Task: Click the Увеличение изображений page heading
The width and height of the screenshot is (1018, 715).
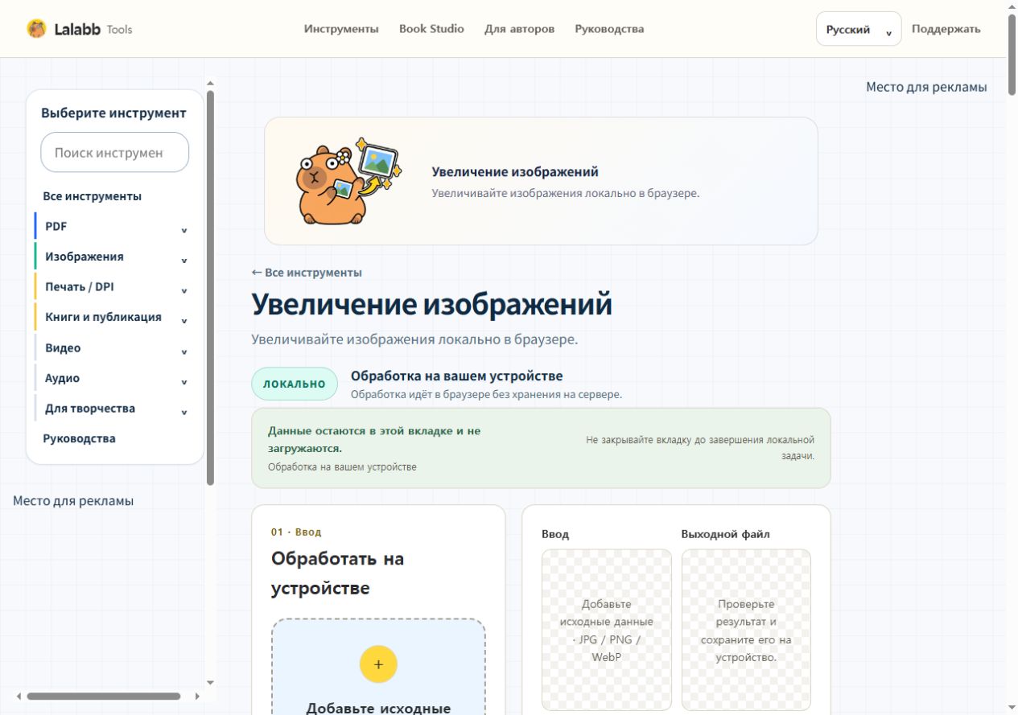Action: tap(431, 305)
